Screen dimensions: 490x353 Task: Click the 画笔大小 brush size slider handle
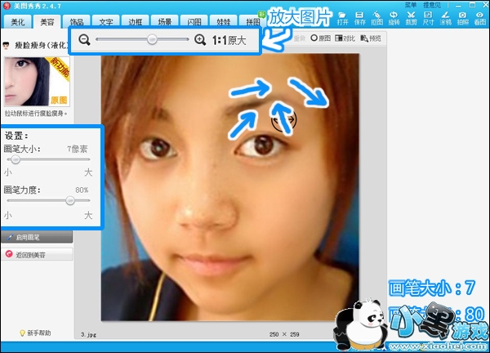click(x=15, y=159)
